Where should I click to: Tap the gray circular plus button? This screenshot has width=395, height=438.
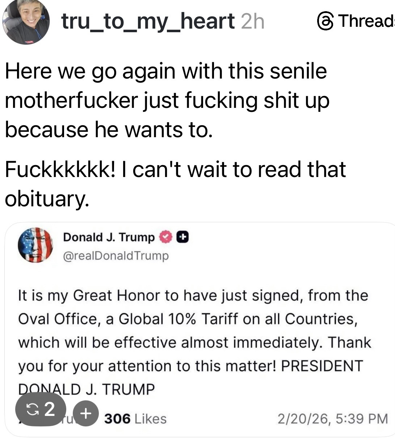[85, 413]
